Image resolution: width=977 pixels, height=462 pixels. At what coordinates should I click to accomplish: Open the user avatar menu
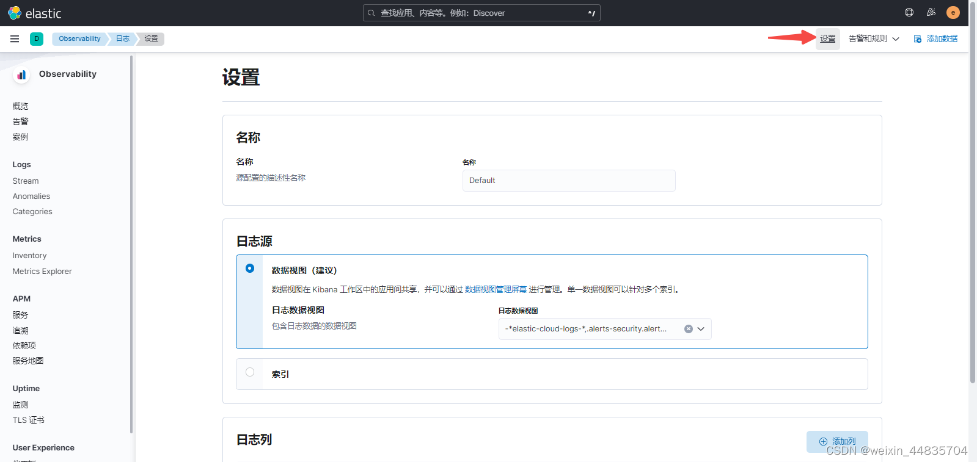point(953,12)
